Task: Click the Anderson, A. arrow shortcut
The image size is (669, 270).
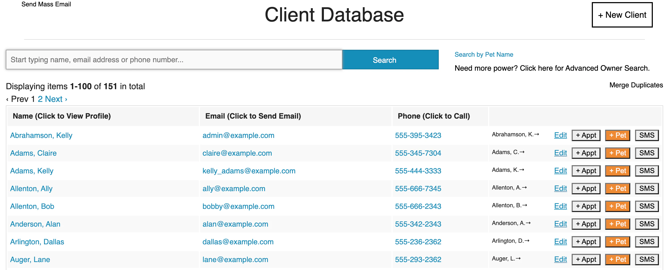Action: point(511,223)
